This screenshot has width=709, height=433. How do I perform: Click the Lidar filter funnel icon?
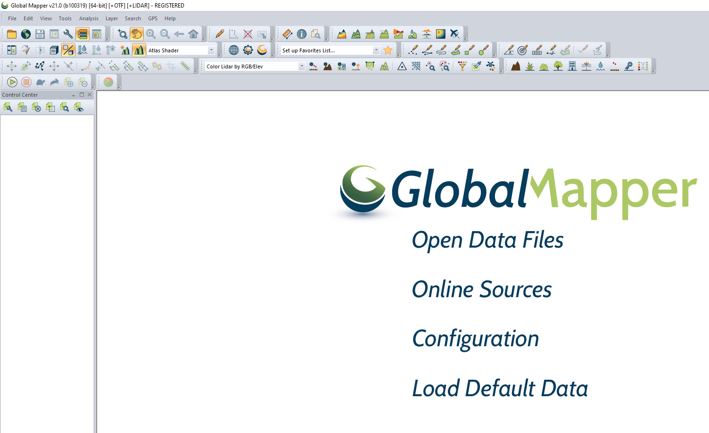coord(462,66)
